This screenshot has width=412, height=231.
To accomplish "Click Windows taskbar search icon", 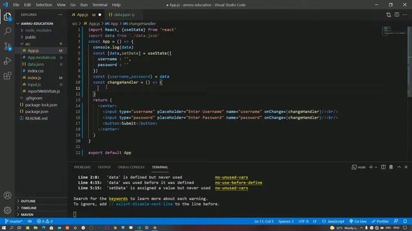I will click(12, 228).
